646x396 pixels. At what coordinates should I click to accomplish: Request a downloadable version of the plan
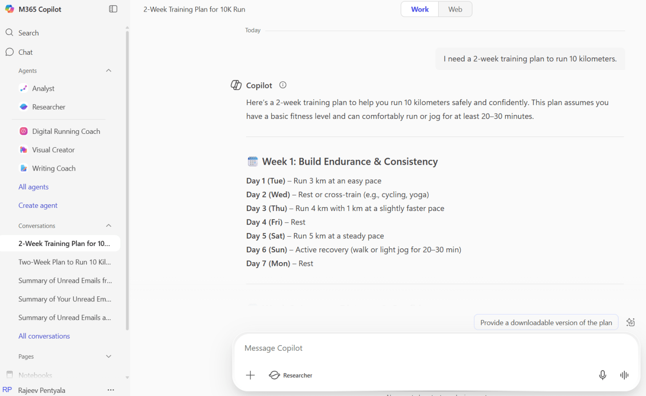pyautogui.click(x=546, y=322)
